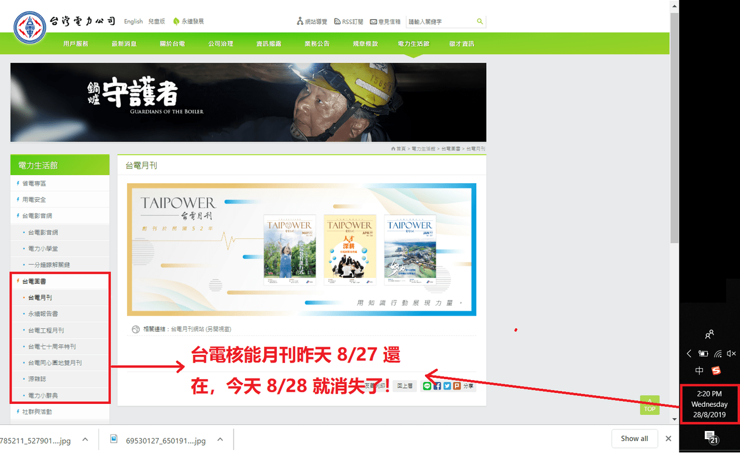Switch the 中 input method indicator
The height and width of the screenshot is (453, 740).
pyautogui.click(x=700, y=370)
